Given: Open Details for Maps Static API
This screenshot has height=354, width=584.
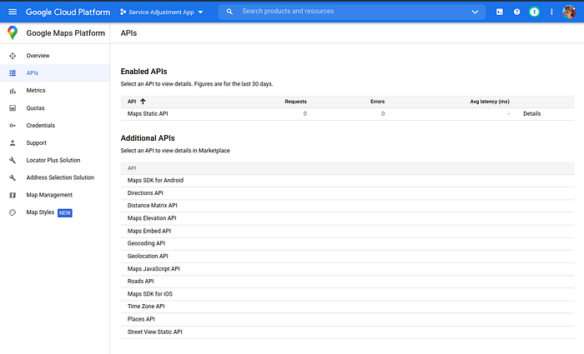Looking at the screenshot, I should pyautogui.click(x=532, y=114).
